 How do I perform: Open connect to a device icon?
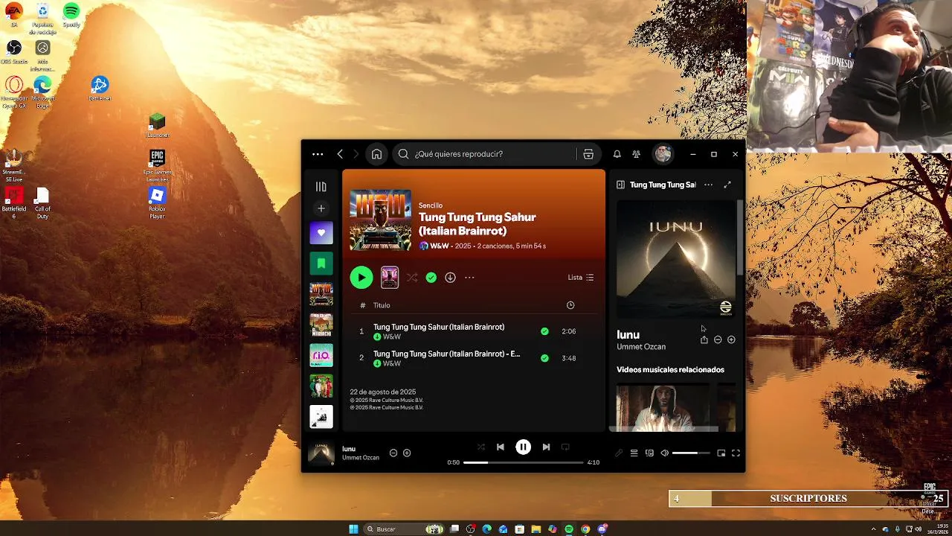[x=649, y=453]
